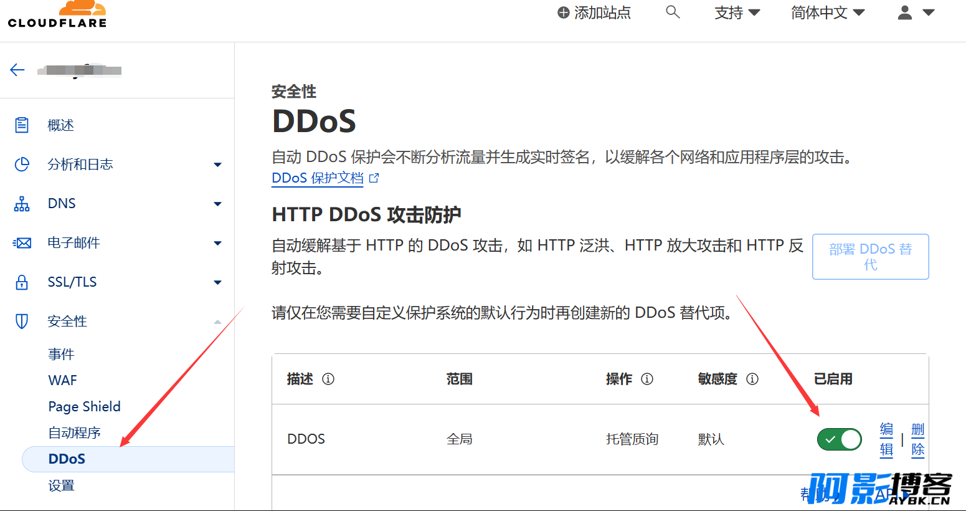
Task: Open the 设置 submenu item
Action: 61,485
